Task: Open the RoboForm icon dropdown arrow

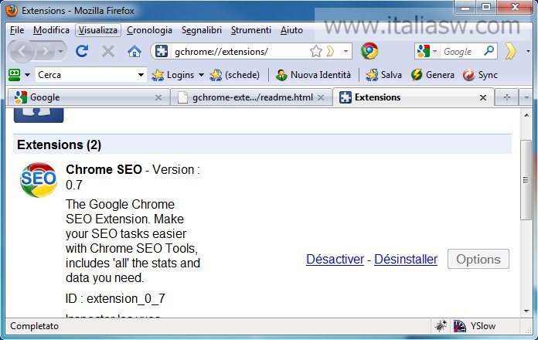Action: pyautogui.click(x=28, y=75)
